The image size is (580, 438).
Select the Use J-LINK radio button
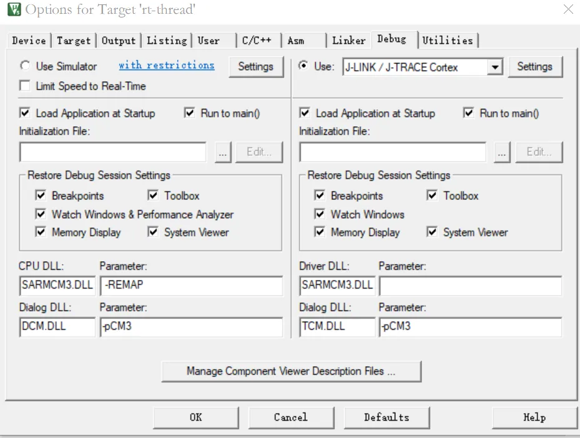pos(303,66)
